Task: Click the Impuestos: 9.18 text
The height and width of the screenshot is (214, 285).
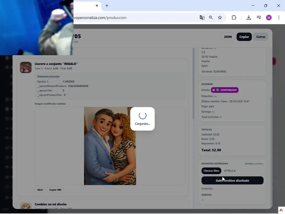Action: [x=211, y=143]
